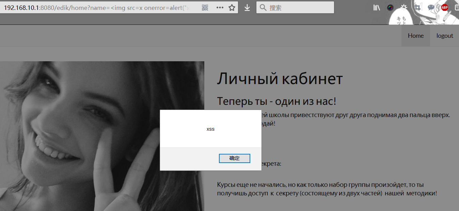Image resolution: width=459 pixels, height=211 pixels.
Task: Click the crop screenshot tool icon
Action: (x=417, y=7)
